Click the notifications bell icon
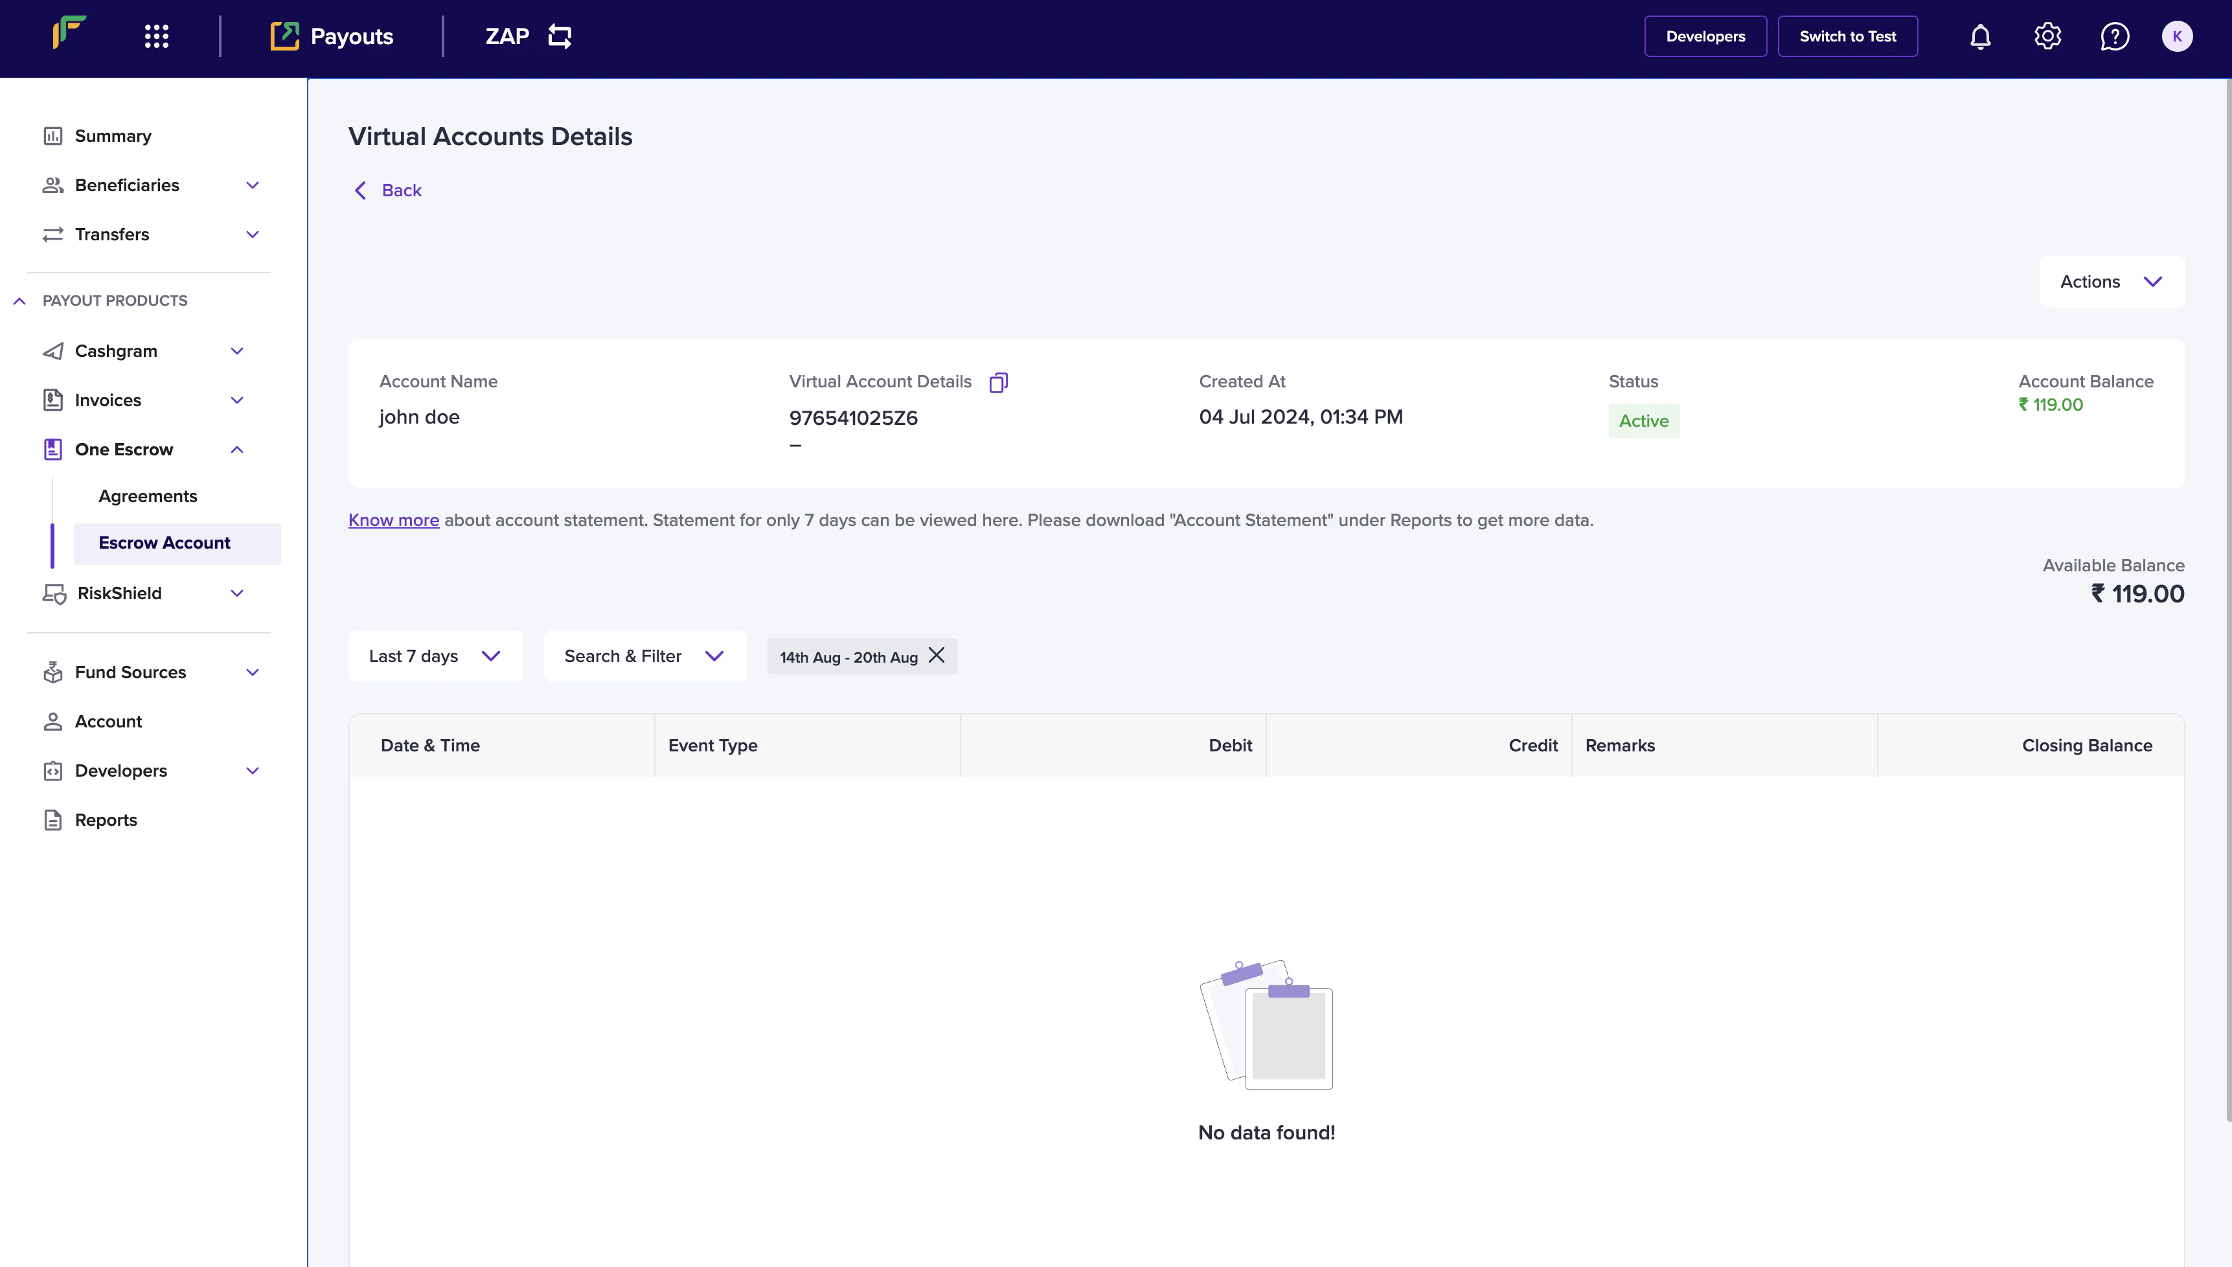2232x1267 pixels. click(x=1981, y=36)
